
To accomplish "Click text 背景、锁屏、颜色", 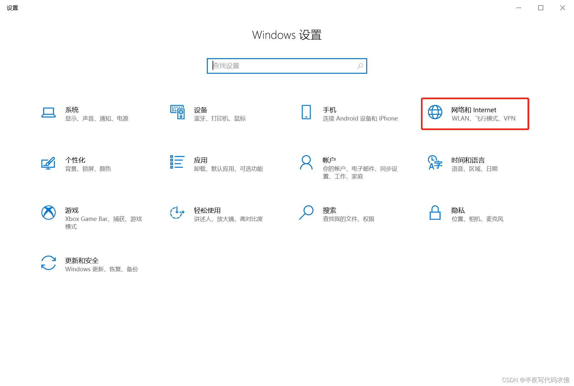I will click(x=88, y=169).
